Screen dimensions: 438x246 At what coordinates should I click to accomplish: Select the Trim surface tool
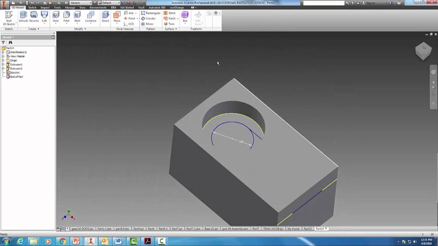[x=169, y=24]
